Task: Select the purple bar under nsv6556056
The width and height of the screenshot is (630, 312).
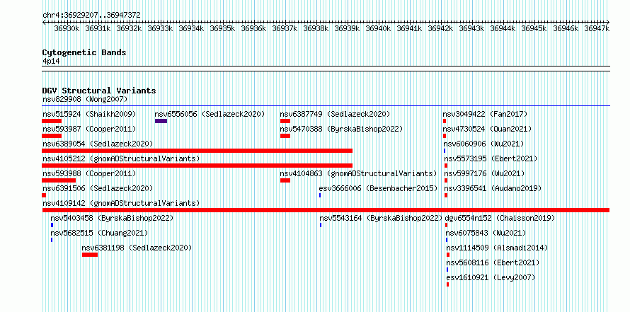Action: (161, 121)
